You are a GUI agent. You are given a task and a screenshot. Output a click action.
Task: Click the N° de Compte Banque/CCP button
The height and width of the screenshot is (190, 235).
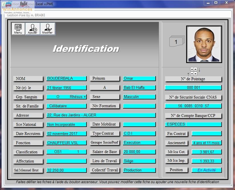tap(193, 115)
